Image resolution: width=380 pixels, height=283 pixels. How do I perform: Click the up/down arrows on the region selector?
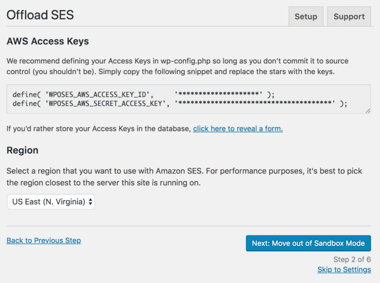click(x=90, y=201)
